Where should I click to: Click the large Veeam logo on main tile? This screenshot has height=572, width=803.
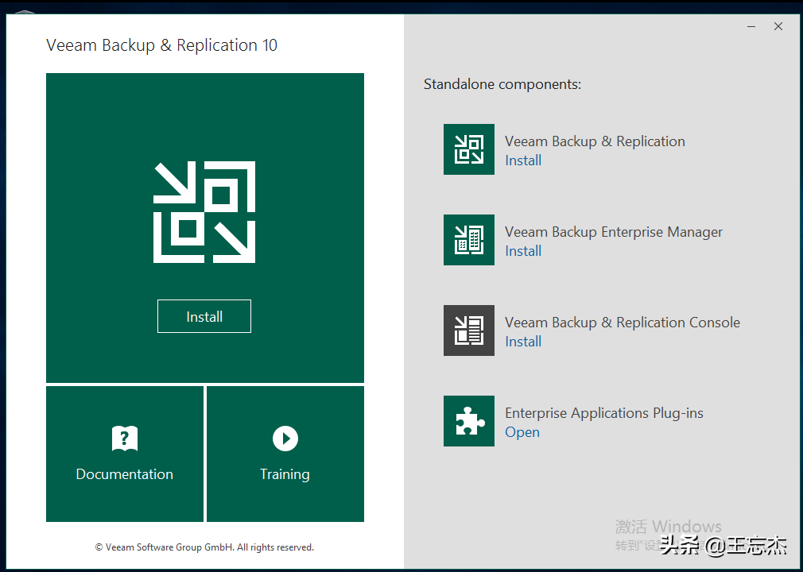click(204, 212)
